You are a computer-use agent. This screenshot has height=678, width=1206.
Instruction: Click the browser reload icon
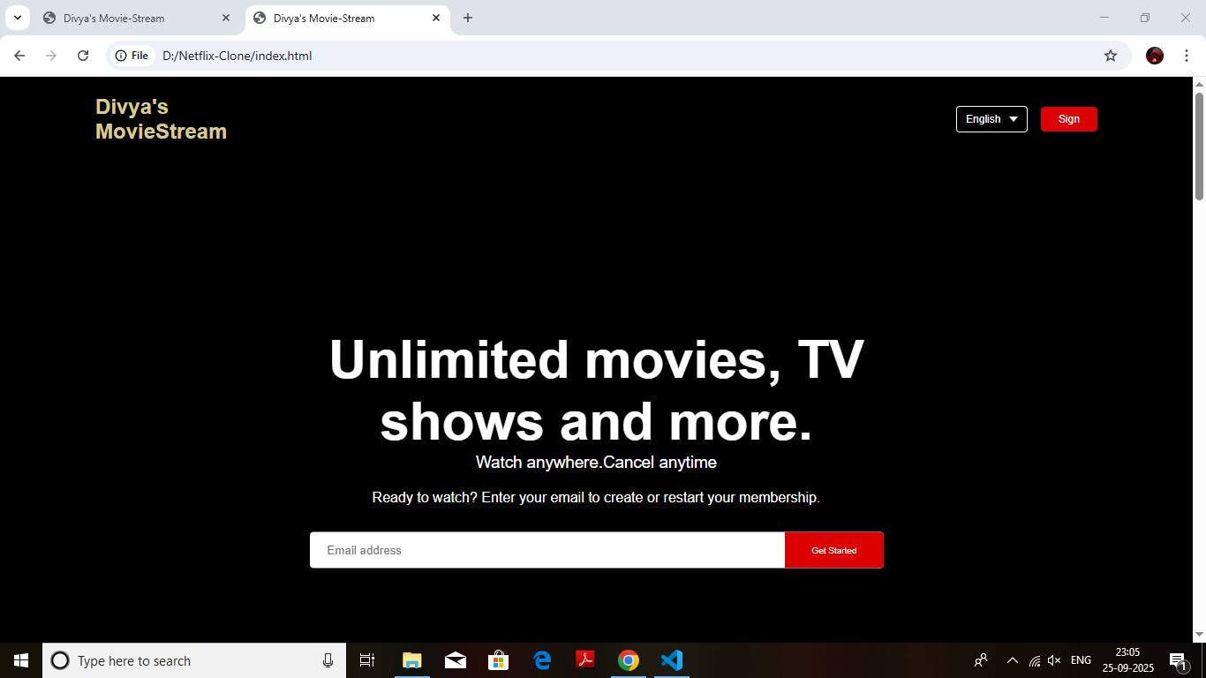click(x=83, y=56)
